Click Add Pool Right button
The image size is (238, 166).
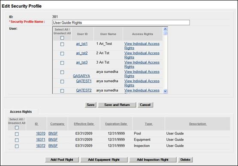[x=62, y=160]
